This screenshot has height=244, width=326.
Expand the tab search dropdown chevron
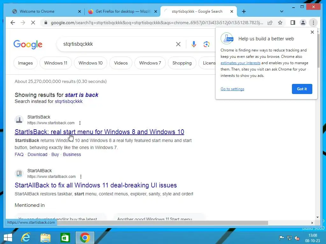[x=282, y=11]
